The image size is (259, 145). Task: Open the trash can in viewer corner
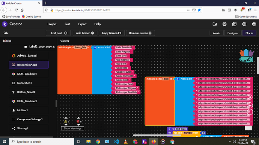pos(248,128)
